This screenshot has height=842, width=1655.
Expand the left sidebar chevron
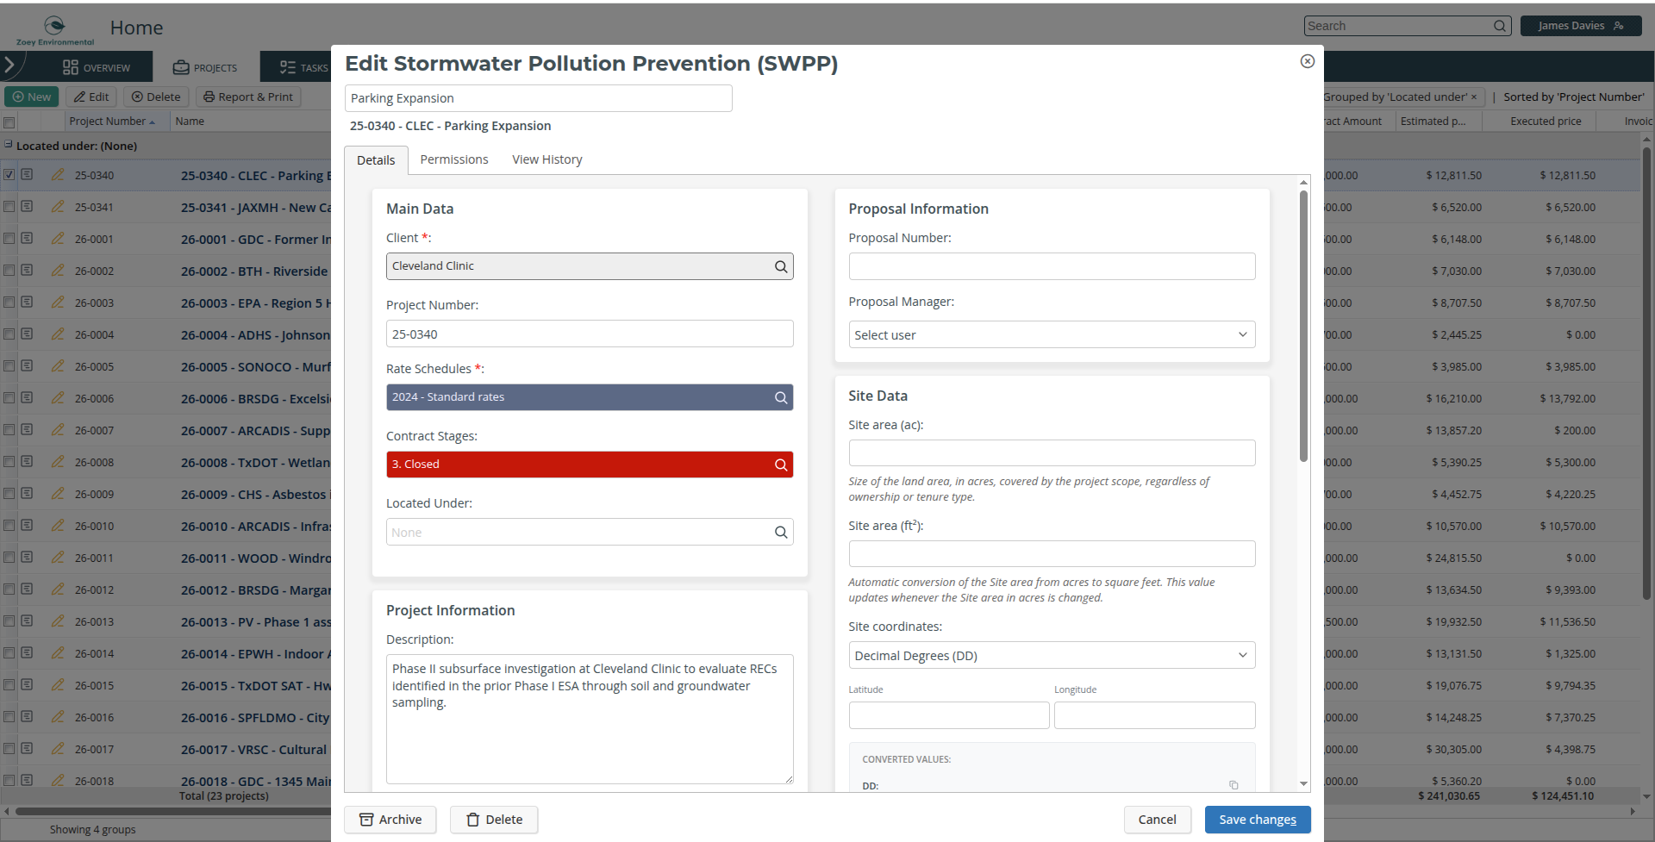(9, 65)
